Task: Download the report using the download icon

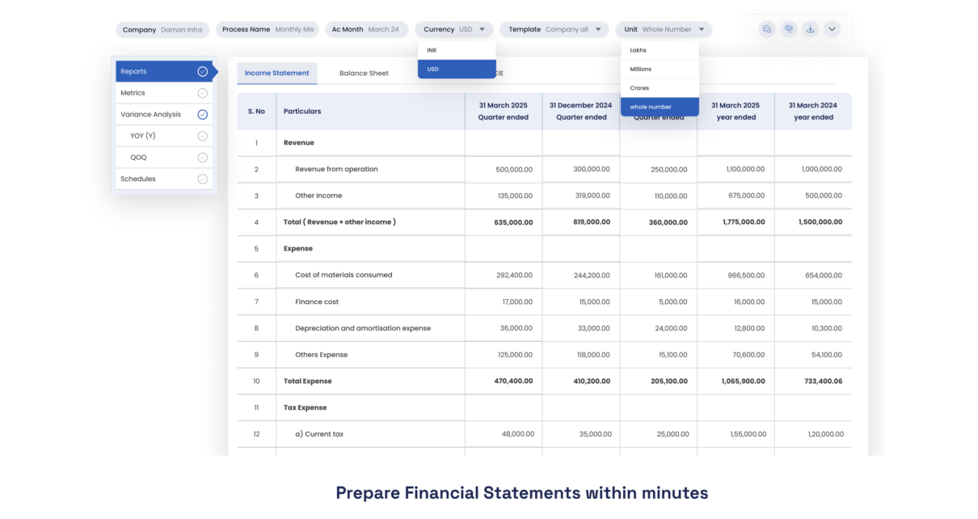Action: (x=810, y=28)
